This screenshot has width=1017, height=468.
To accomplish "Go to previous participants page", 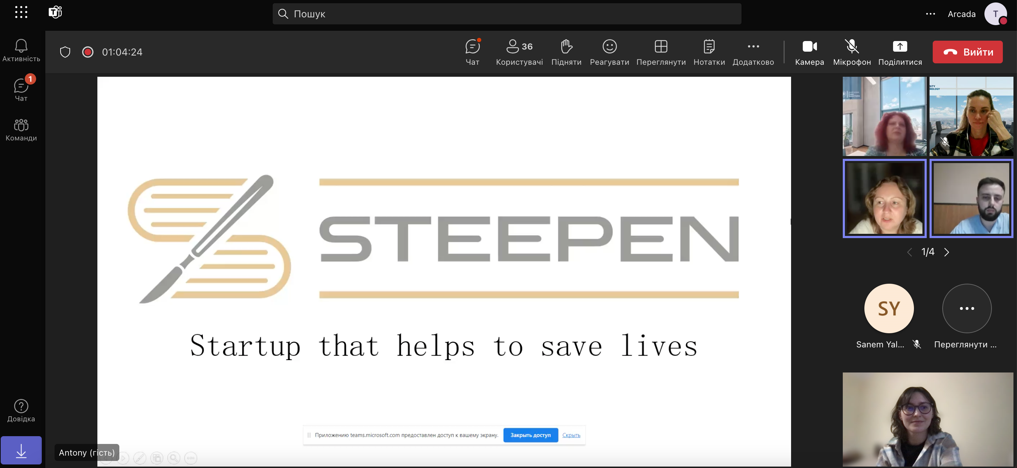I will pyautogui.click(x=910, y=252).
